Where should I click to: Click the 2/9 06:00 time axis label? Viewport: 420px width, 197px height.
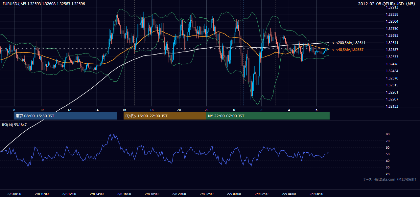pos(316,194)
